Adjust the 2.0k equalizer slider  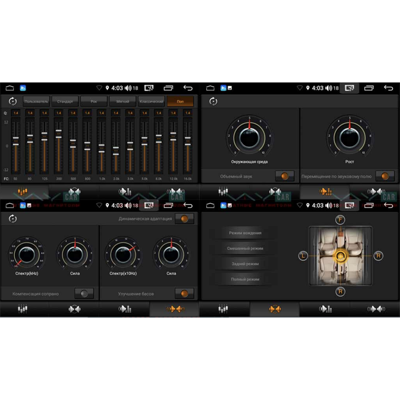click(x=116, y=151)
